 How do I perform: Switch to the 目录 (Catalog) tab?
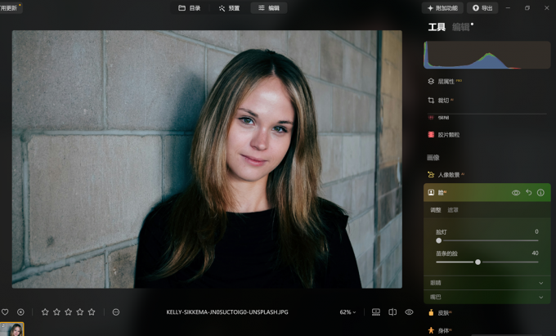pyautogui.click(x=190, y=8)
